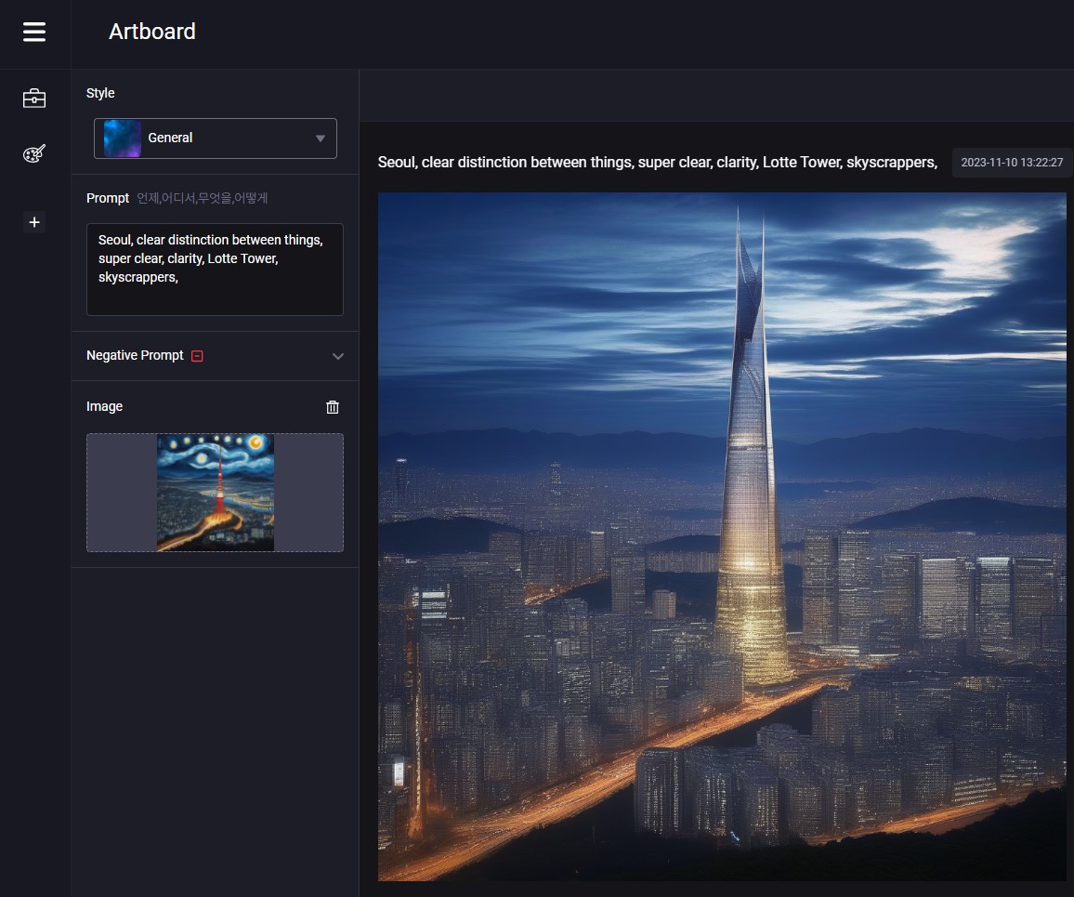
Task: Click the generated image prompt caption text
Action: [x=657, y=163]
